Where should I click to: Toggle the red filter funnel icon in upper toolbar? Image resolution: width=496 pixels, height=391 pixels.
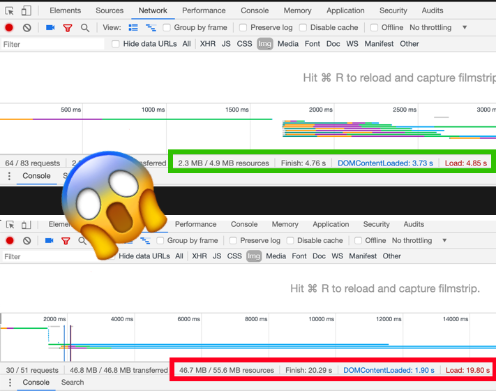68,28
